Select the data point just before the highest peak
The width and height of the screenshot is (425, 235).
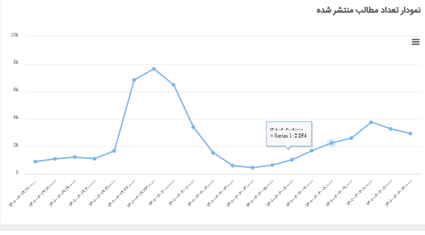pyautogui.click(x=134, y=80)
